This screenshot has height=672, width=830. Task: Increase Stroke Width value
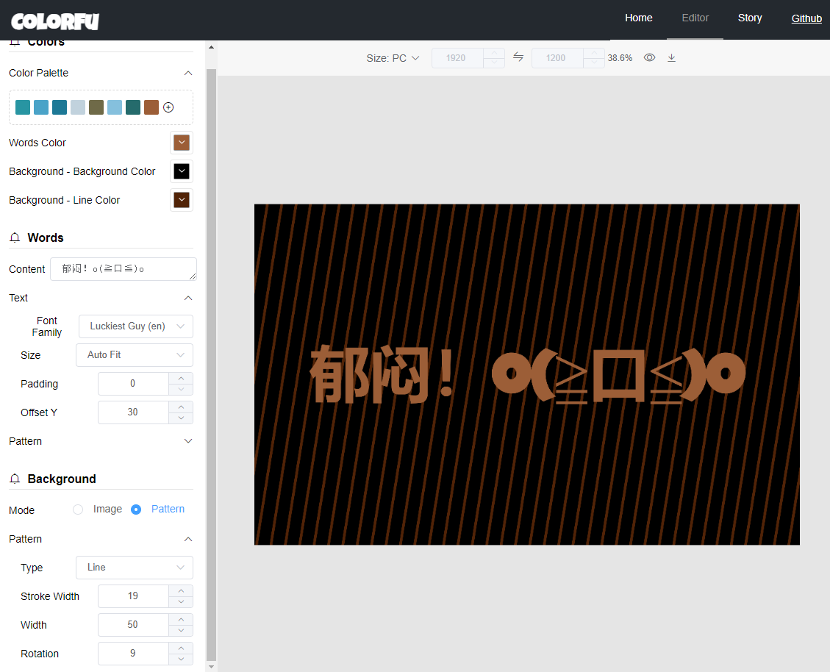pos(181,590)
